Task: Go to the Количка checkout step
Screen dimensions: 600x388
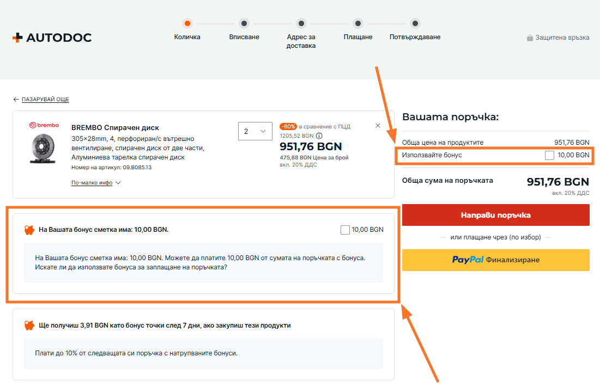Action: coord(187,23)
